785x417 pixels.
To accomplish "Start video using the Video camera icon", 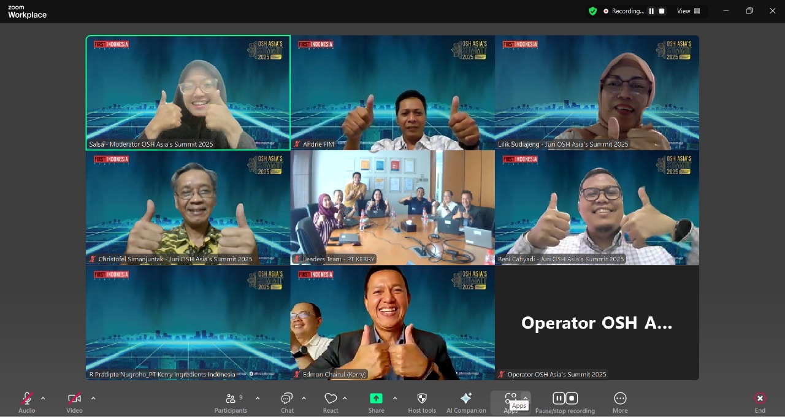I will click(74, 399).
